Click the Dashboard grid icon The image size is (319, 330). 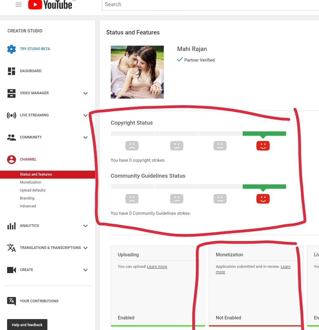(12, 71)
